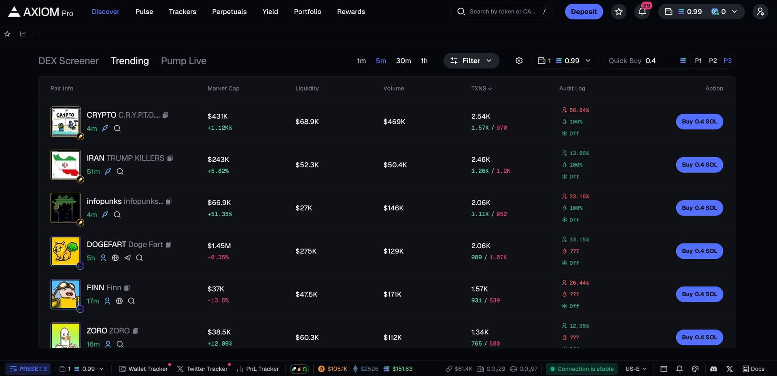Expand the Filter dropdown
The image size is (777, 376).
point(471,61)
